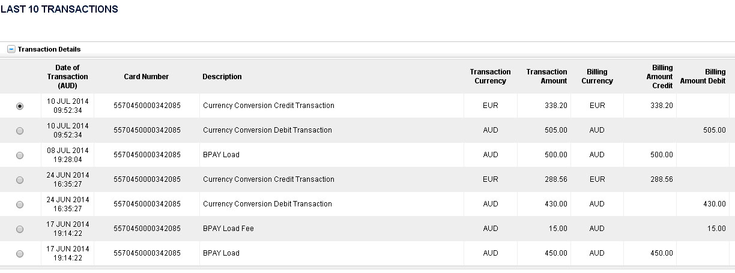Pick the 430.00 AUD debit transaction radio
The image size is (735, 273).
coord(20,204)
